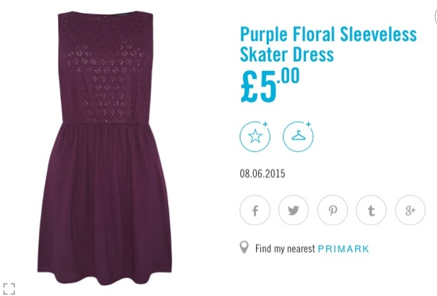The width and height of the screenshot is (437, 296).
Task: Click the gathered skirt of the dress
Action: coord(104,203)
